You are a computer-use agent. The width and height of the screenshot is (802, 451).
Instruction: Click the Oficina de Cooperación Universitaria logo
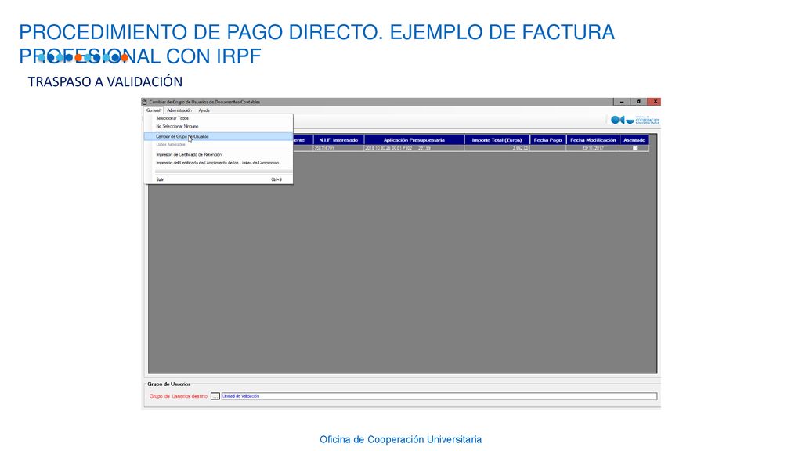(x=634, y=120)
